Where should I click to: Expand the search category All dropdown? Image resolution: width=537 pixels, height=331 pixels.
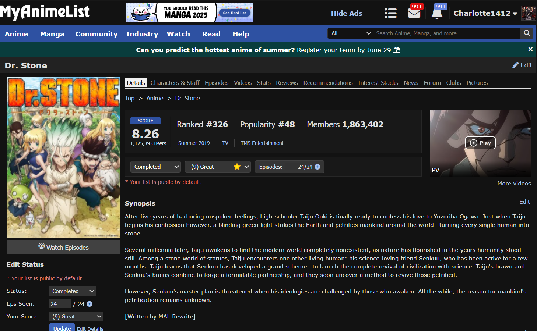point(350,33)
